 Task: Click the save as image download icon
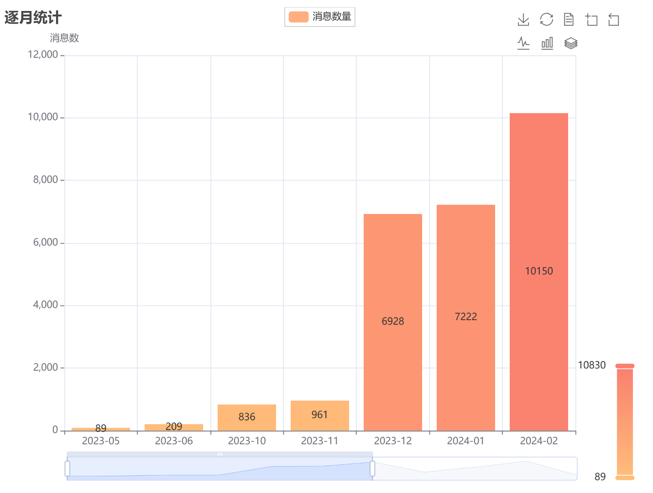[523, 20]
